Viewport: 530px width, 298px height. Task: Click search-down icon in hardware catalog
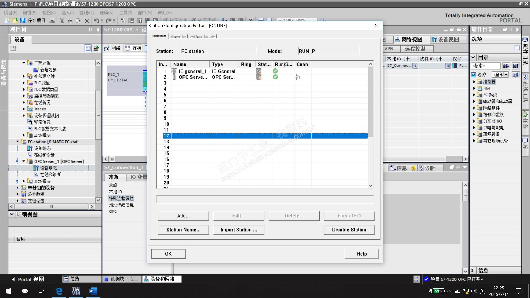(x=506, y=66)
